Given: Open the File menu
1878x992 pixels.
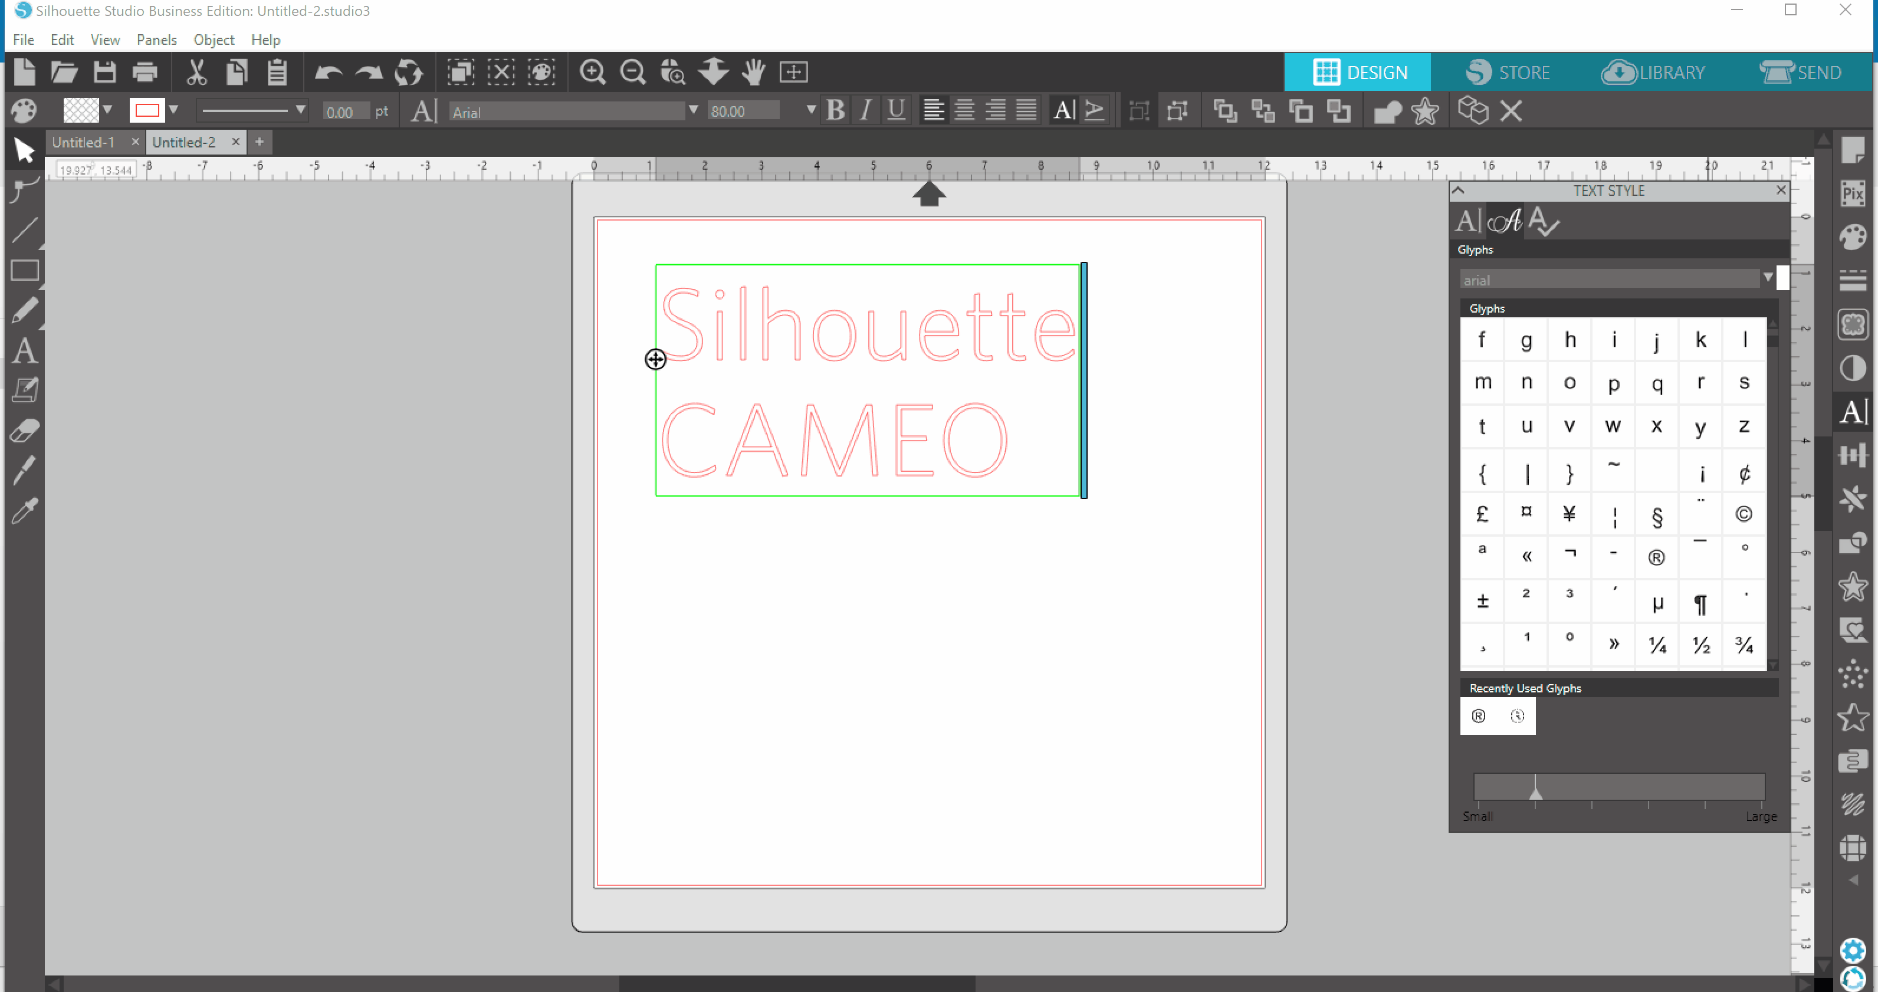Looking at the screenshot, I should tap(24, 40).
